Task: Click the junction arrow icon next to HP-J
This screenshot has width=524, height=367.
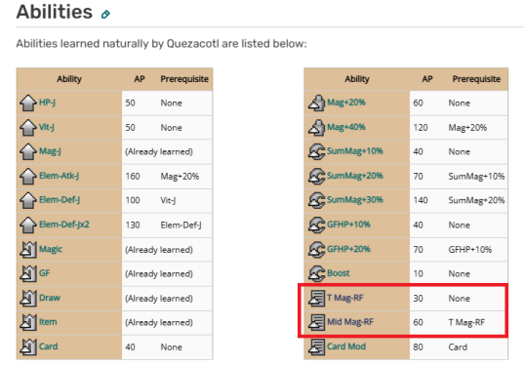Action: point(28,102)
